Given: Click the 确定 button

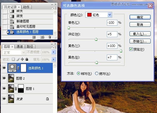Looking at the screenshot, I should [x=140, y=17].
